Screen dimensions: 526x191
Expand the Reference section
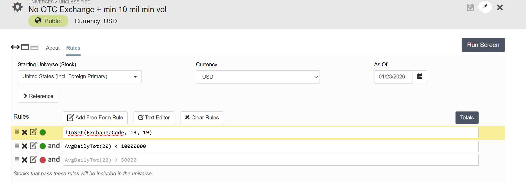pos(38,96)
